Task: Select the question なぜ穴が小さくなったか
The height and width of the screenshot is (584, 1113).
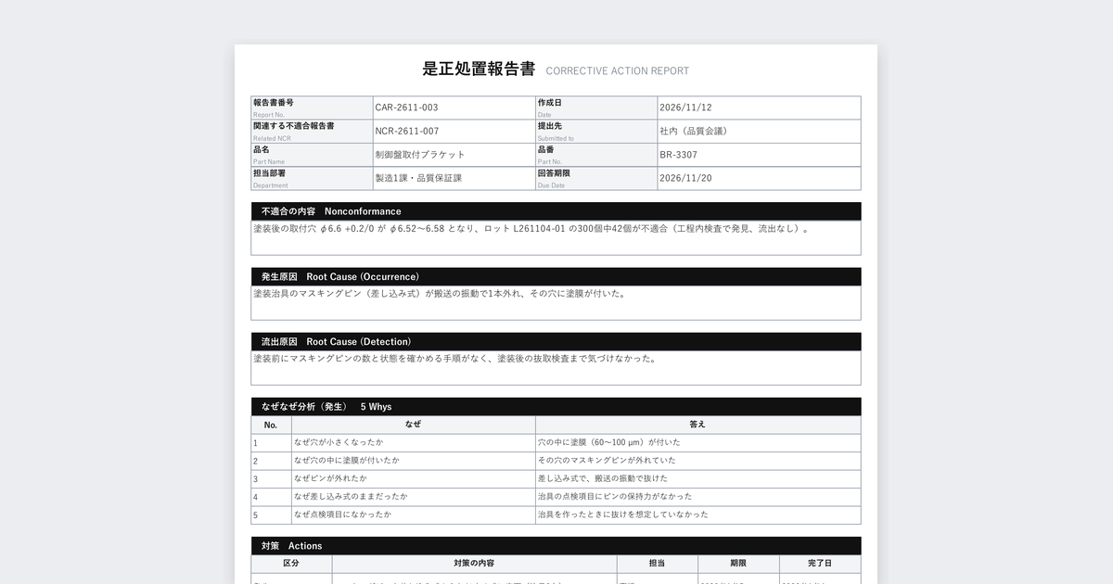Action: pyautogui.click(x=338, y=442)
